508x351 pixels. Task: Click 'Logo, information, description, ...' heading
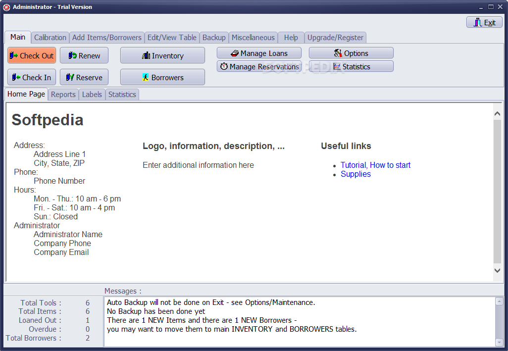pos(213,146)
